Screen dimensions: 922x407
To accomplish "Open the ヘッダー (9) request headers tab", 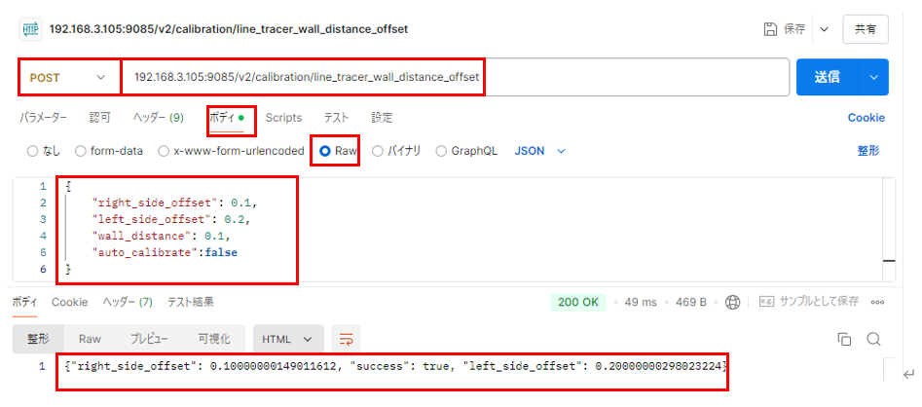I will (158, 118).
